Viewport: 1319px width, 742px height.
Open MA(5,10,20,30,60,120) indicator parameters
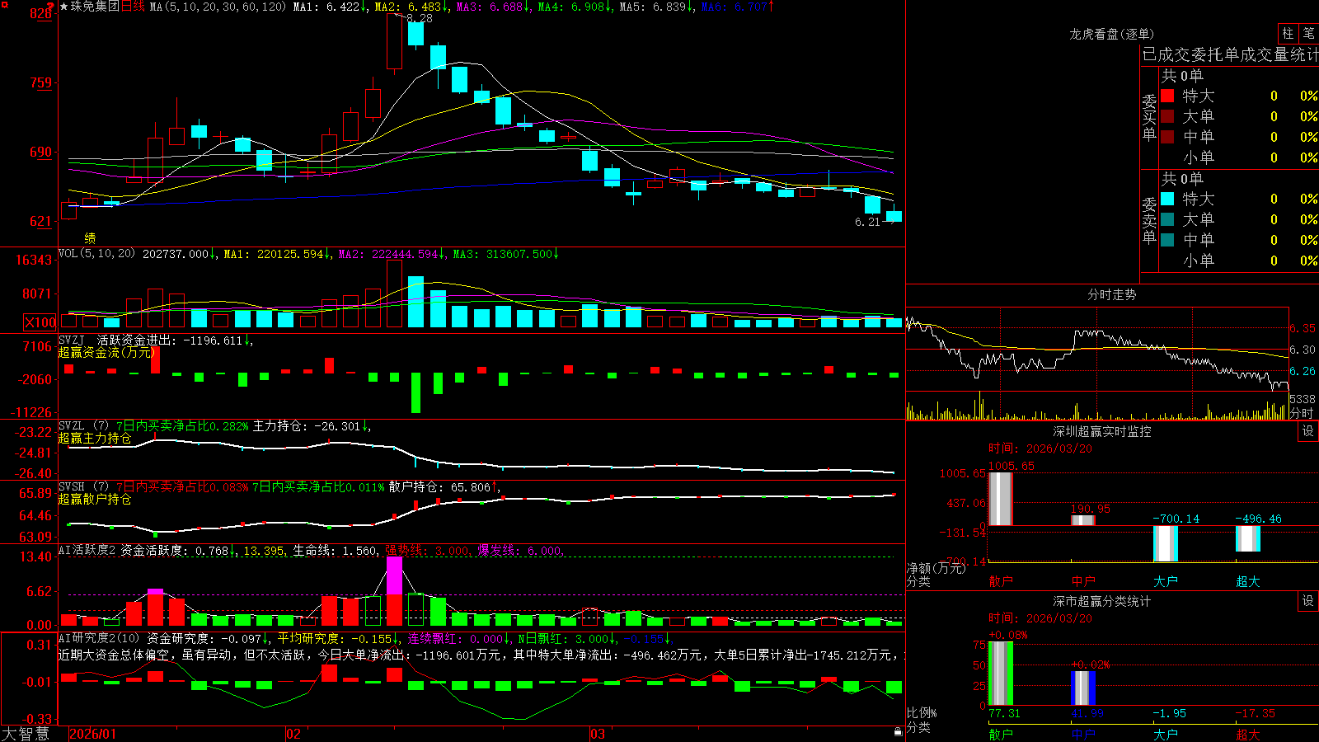(218, 7)
